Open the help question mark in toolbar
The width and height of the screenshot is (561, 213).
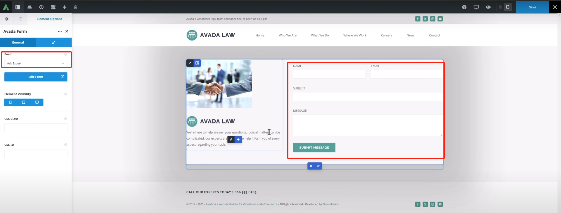pyautogui.click(x=464, y=7)
